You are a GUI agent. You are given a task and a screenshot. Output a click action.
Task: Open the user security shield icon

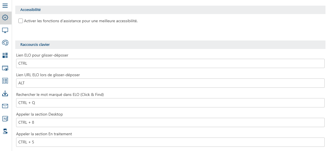pos(5,131)
